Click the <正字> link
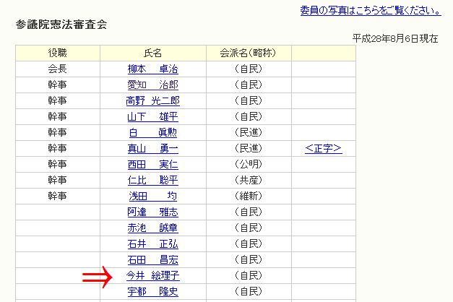The height and width of the screenshot is (302, 453). tap(323, 149)
